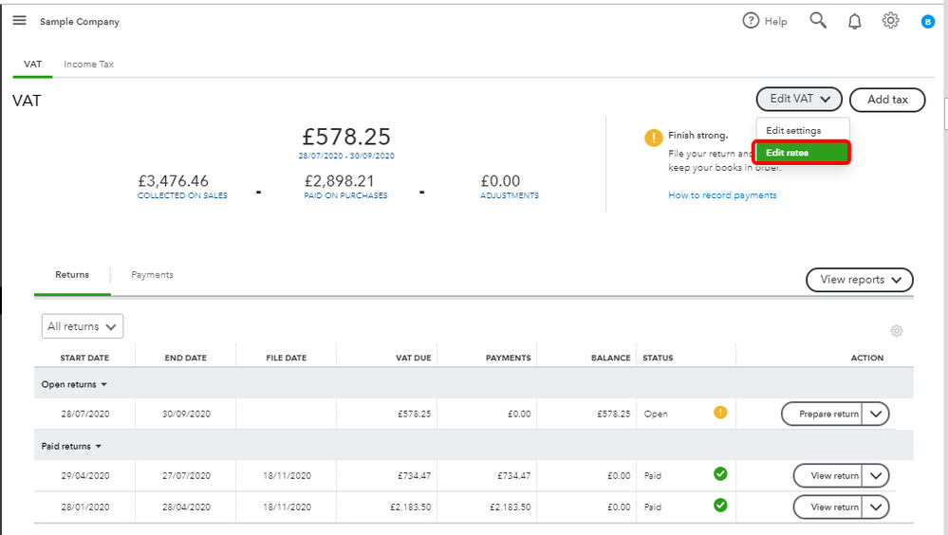The width and height of the screenshot is (948, 535).
Task: Click the user profile avatar
Action: (927, 22)
